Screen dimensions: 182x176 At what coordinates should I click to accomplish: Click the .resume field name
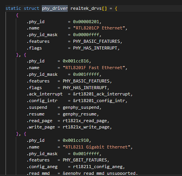(35, 114)
